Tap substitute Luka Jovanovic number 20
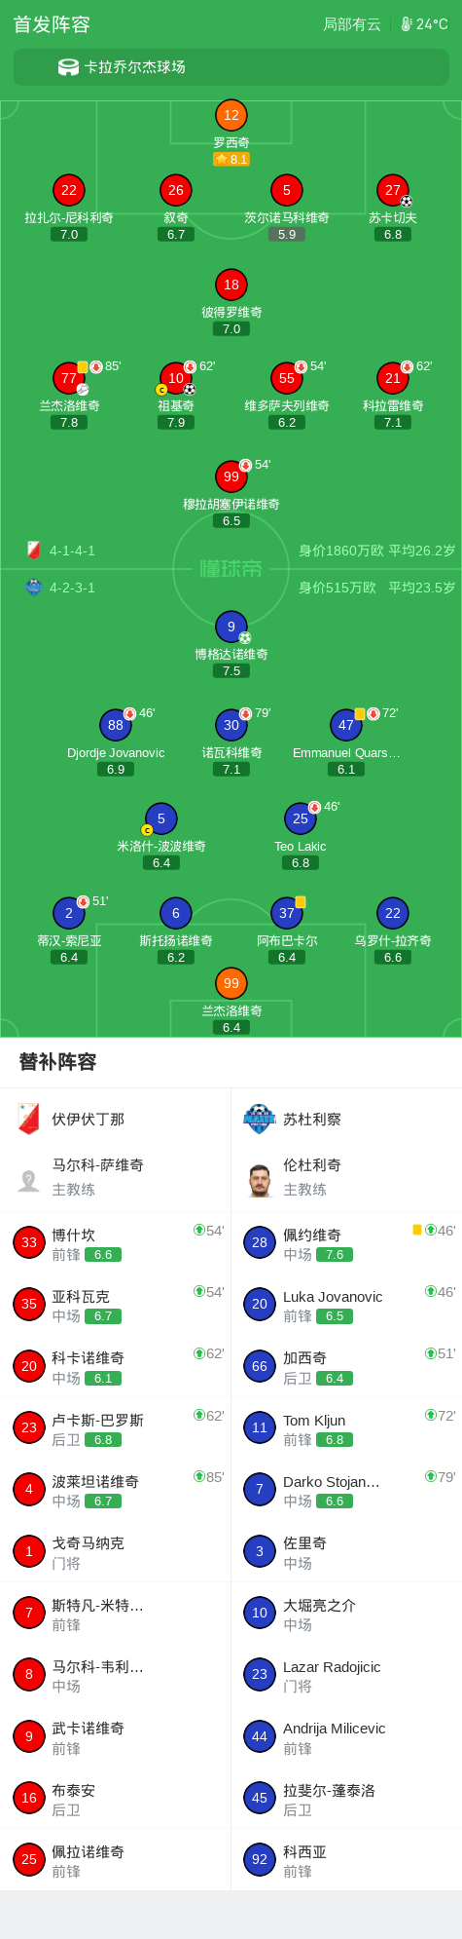The width and height of the screenshot is (462, 1939). click(260, 1304)
